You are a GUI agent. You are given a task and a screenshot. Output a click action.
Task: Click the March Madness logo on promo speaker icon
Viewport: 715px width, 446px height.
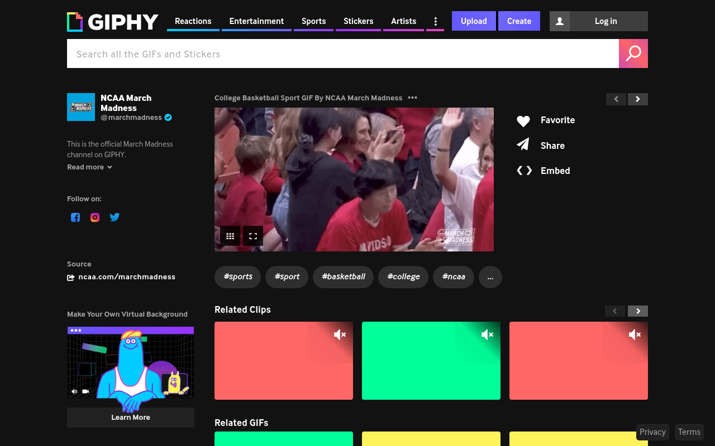[75, 391]
